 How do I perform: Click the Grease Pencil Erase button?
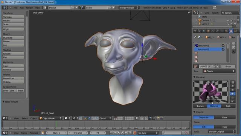20,91
